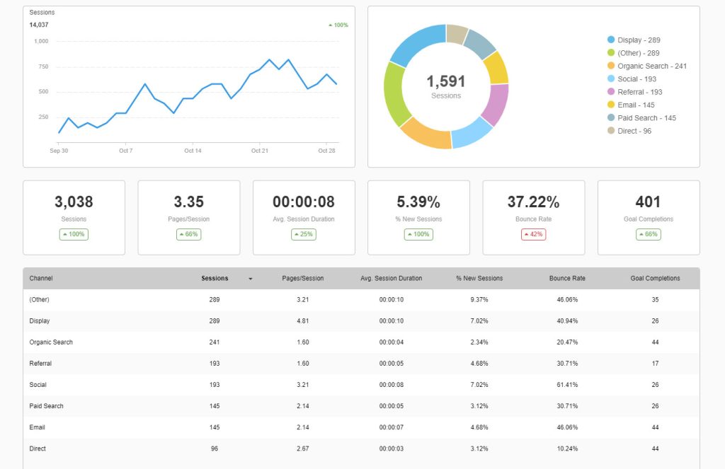The image size is (725, 469).
Task: Click the 66% badge in Pages/Session card
Action: [x=188, y=234]
